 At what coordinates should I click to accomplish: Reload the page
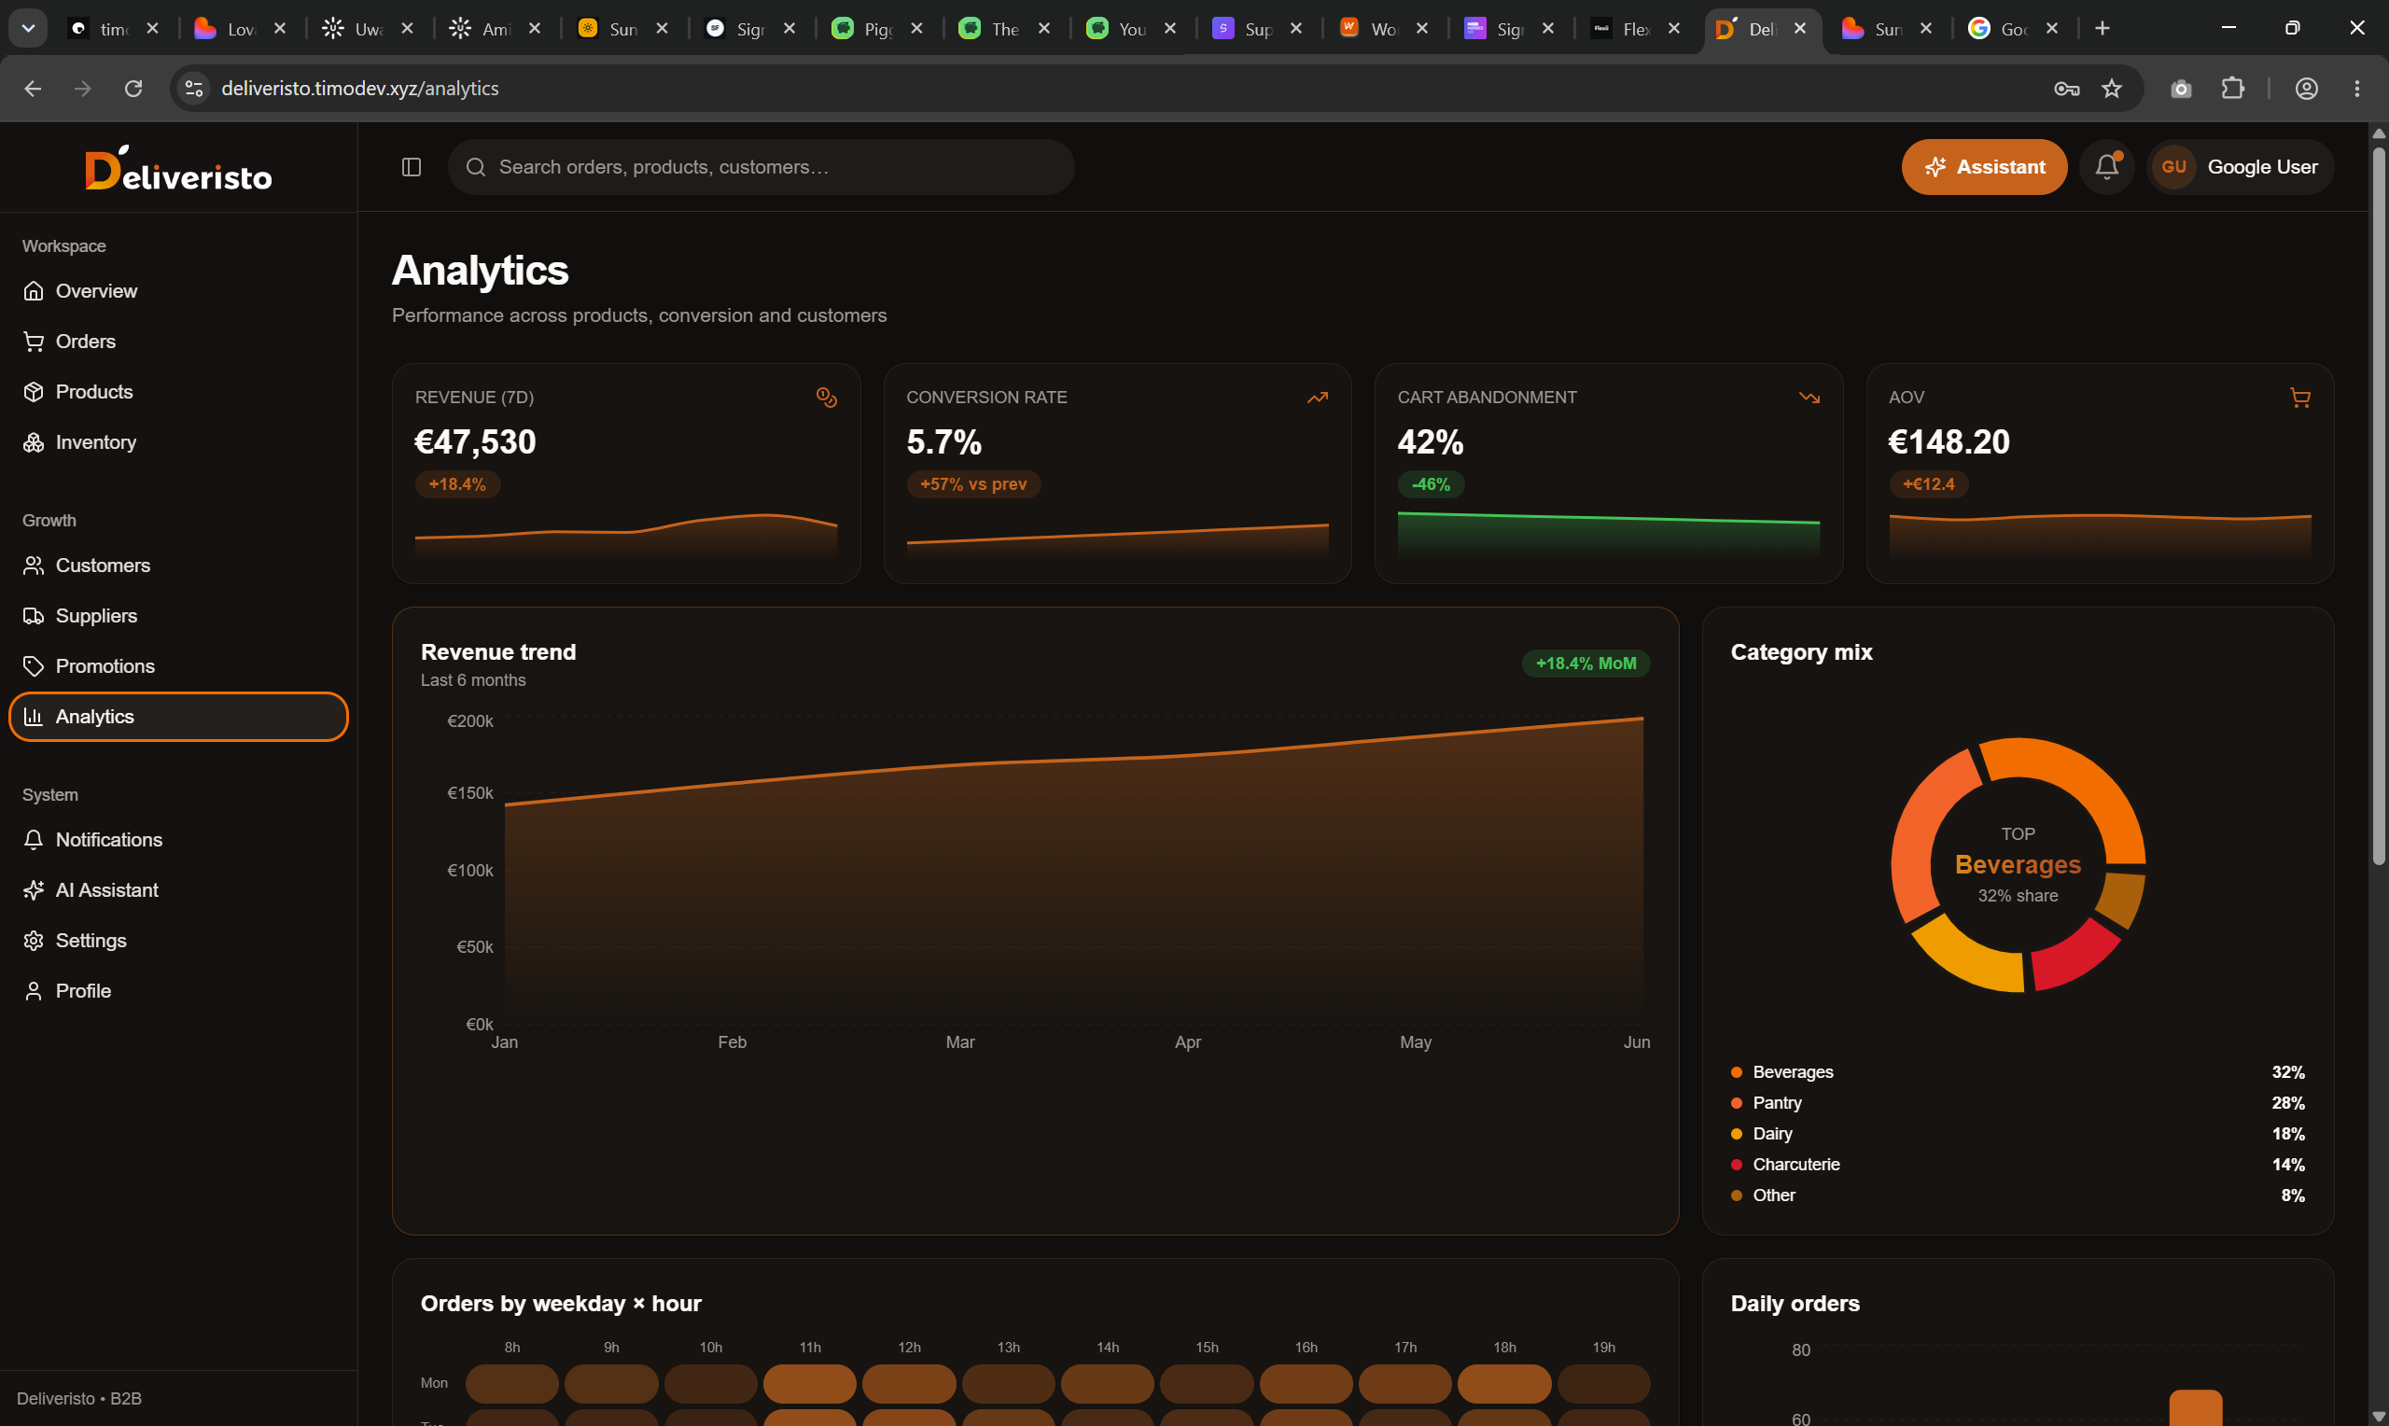coord(133,89)
